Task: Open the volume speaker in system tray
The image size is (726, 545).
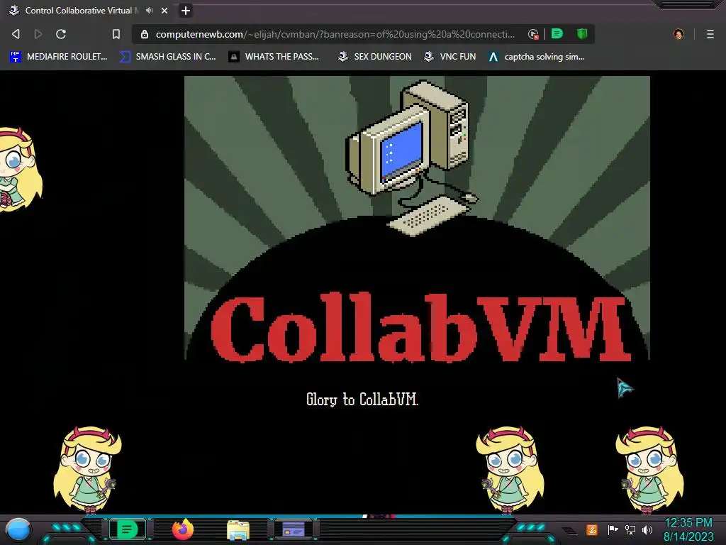Action: click(647, 529)
